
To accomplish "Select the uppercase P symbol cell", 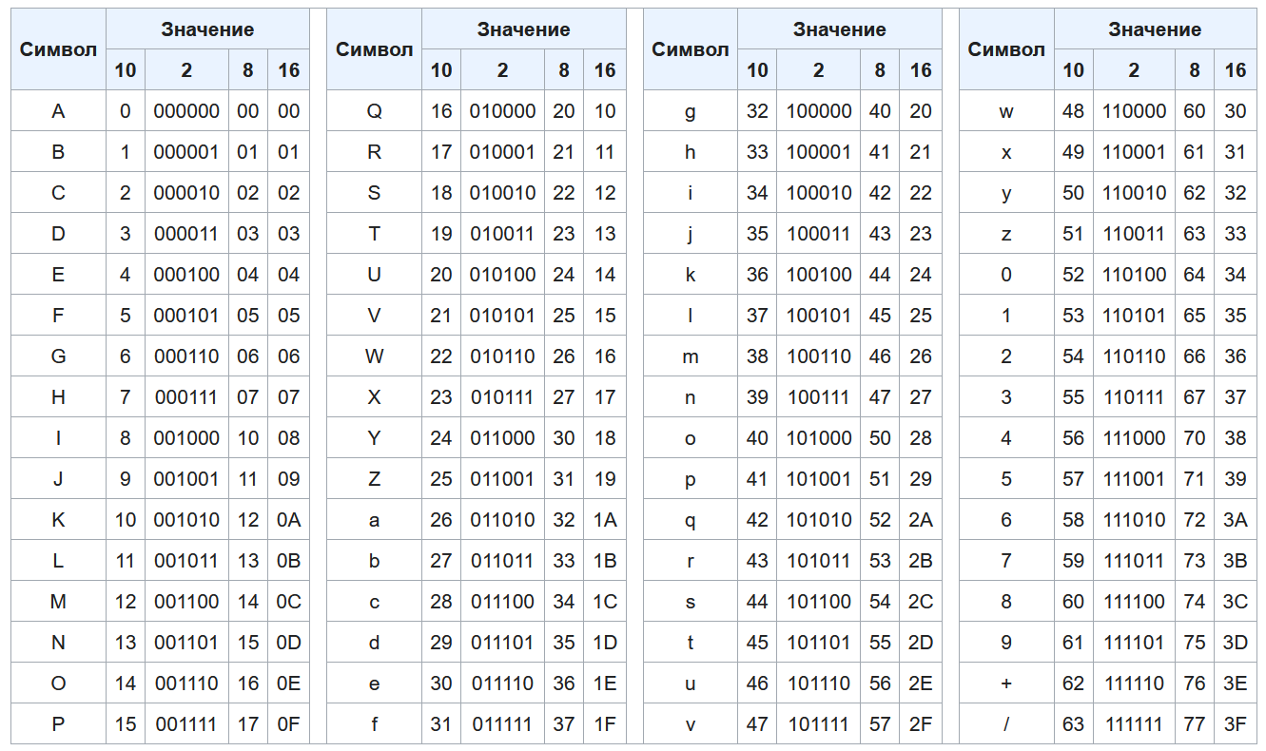I will click(x=58, y=724).
